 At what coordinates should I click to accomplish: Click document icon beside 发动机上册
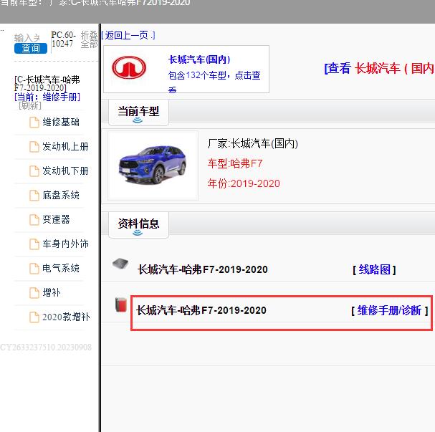click(x=34, y=147)
